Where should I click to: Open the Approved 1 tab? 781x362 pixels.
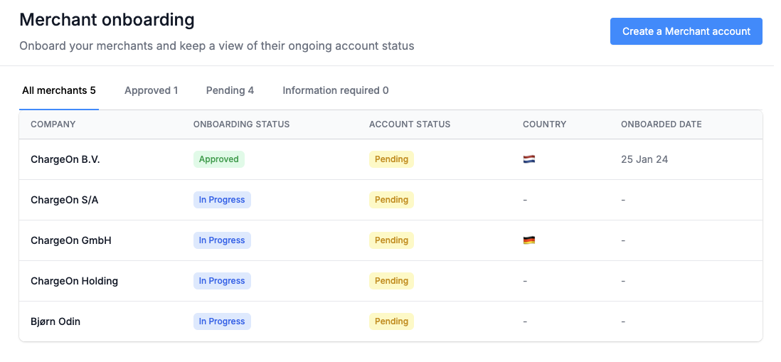click(x=151, y=90)
